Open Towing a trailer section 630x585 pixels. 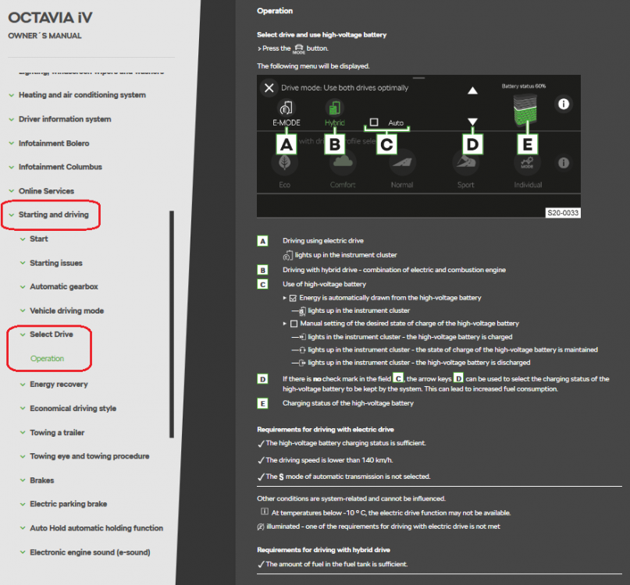(x=57, y=432)
